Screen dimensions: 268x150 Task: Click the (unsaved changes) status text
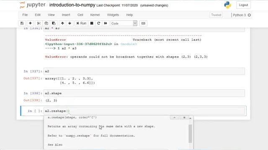154,5
